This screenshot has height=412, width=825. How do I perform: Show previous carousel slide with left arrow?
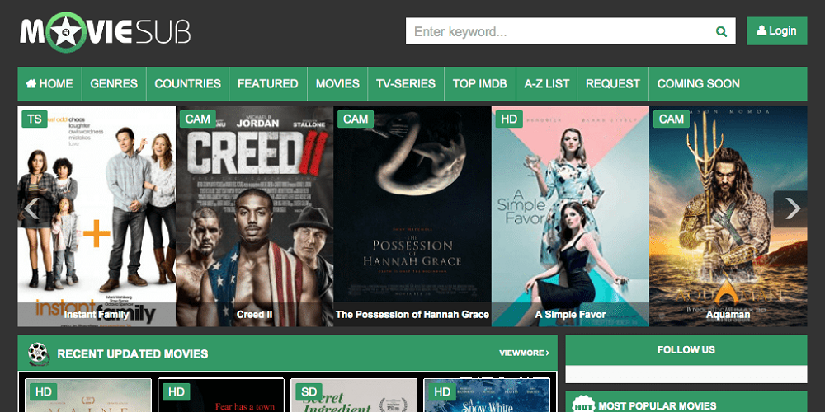coord(31,208)
